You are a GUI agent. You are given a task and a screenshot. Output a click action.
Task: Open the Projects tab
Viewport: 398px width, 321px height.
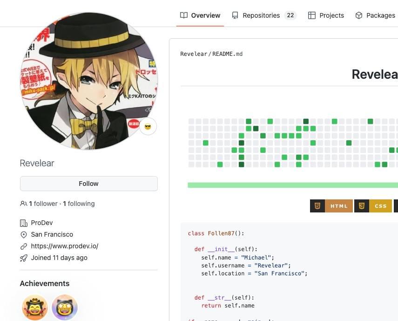[326, 15]
